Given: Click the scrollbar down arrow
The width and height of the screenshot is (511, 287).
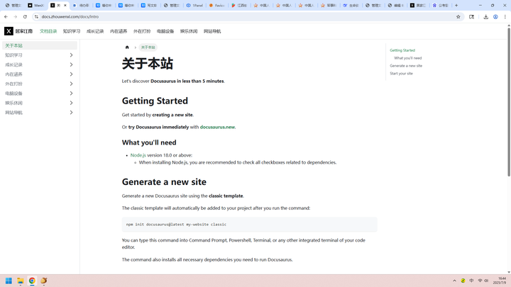Looking at the screenshot, I should click(508, 272).
